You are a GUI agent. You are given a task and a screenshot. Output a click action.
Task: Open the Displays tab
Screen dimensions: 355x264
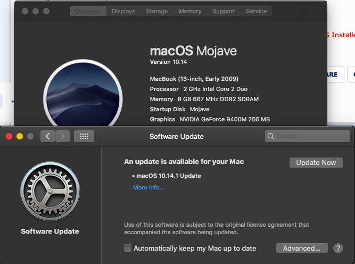[123, 11]
